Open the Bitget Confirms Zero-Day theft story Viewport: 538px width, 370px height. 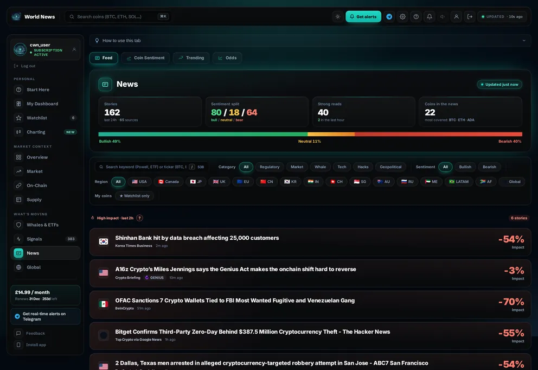click(310, 336)
